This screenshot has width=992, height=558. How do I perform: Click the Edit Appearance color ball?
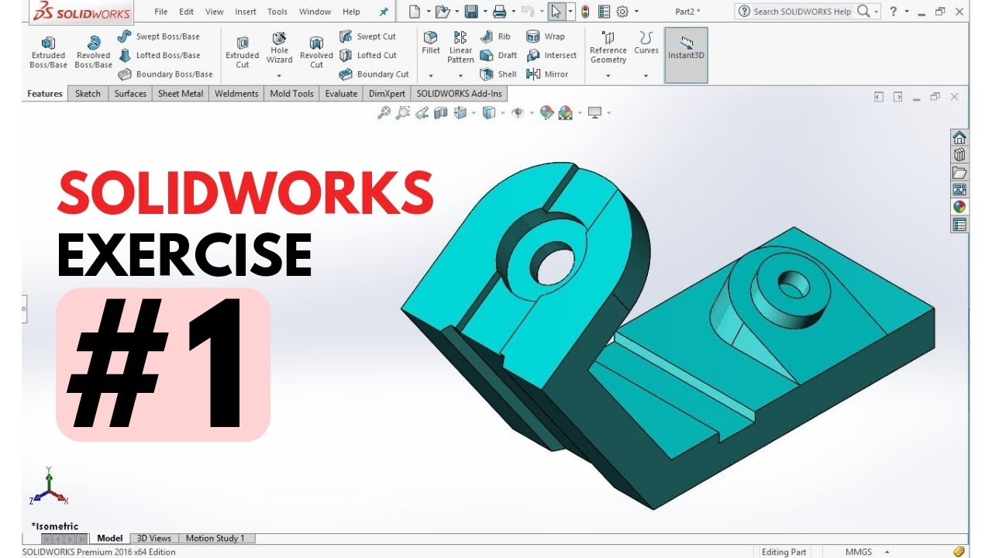pos(547,113)
